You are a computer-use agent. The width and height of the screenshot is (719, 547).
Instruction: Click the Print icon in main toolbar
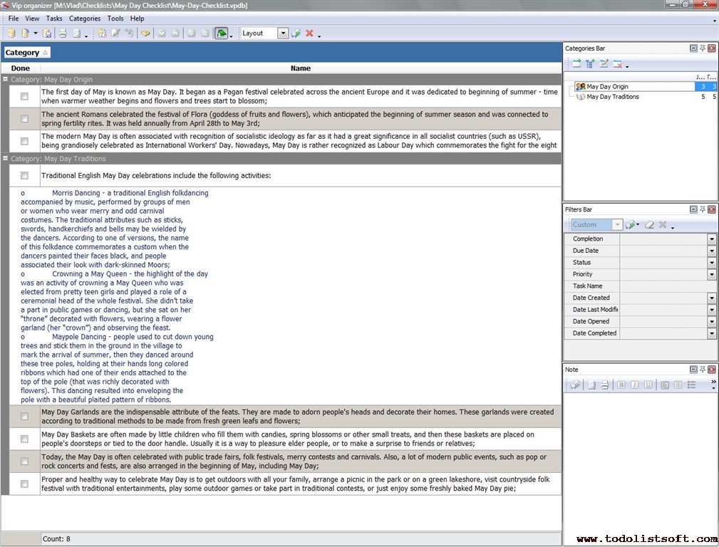click(62, 33)
